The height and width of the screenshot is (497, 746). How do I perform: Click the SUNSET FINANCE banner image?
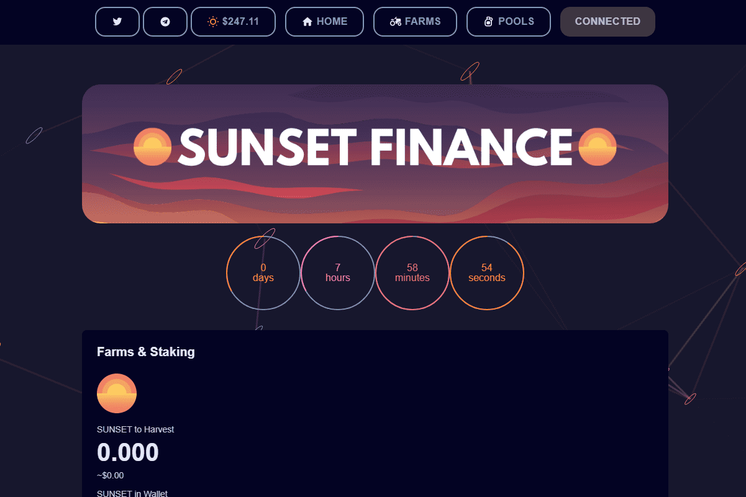[375, 154]
